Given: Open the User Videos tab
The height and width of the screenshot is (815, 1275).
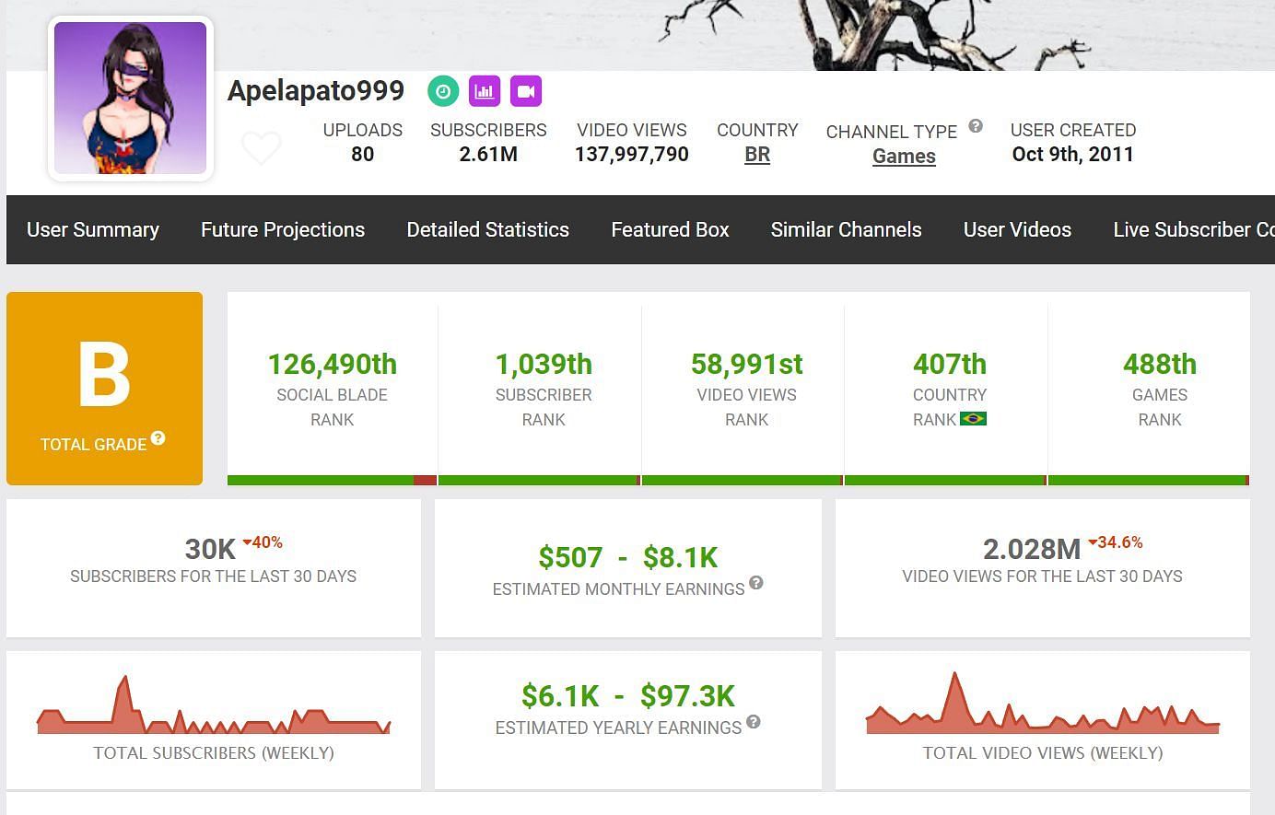Looking at the screenshot, I should coord(1017,229).
